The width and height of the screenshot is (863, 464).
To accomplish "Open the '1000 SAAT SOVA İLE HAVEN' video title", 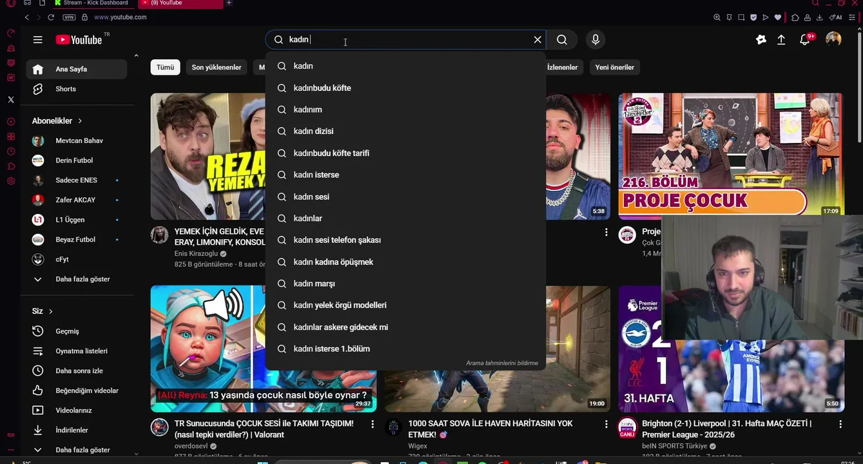I will (x=490, y=429).
